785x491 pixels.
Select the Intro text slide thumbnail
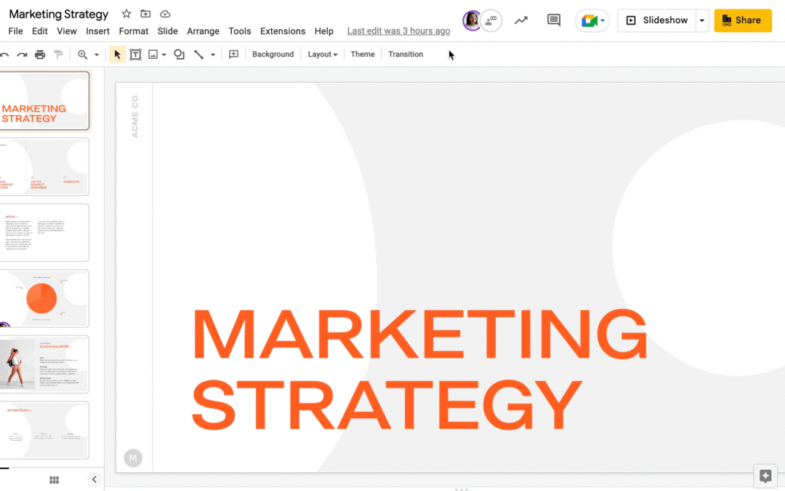[44, 233]
